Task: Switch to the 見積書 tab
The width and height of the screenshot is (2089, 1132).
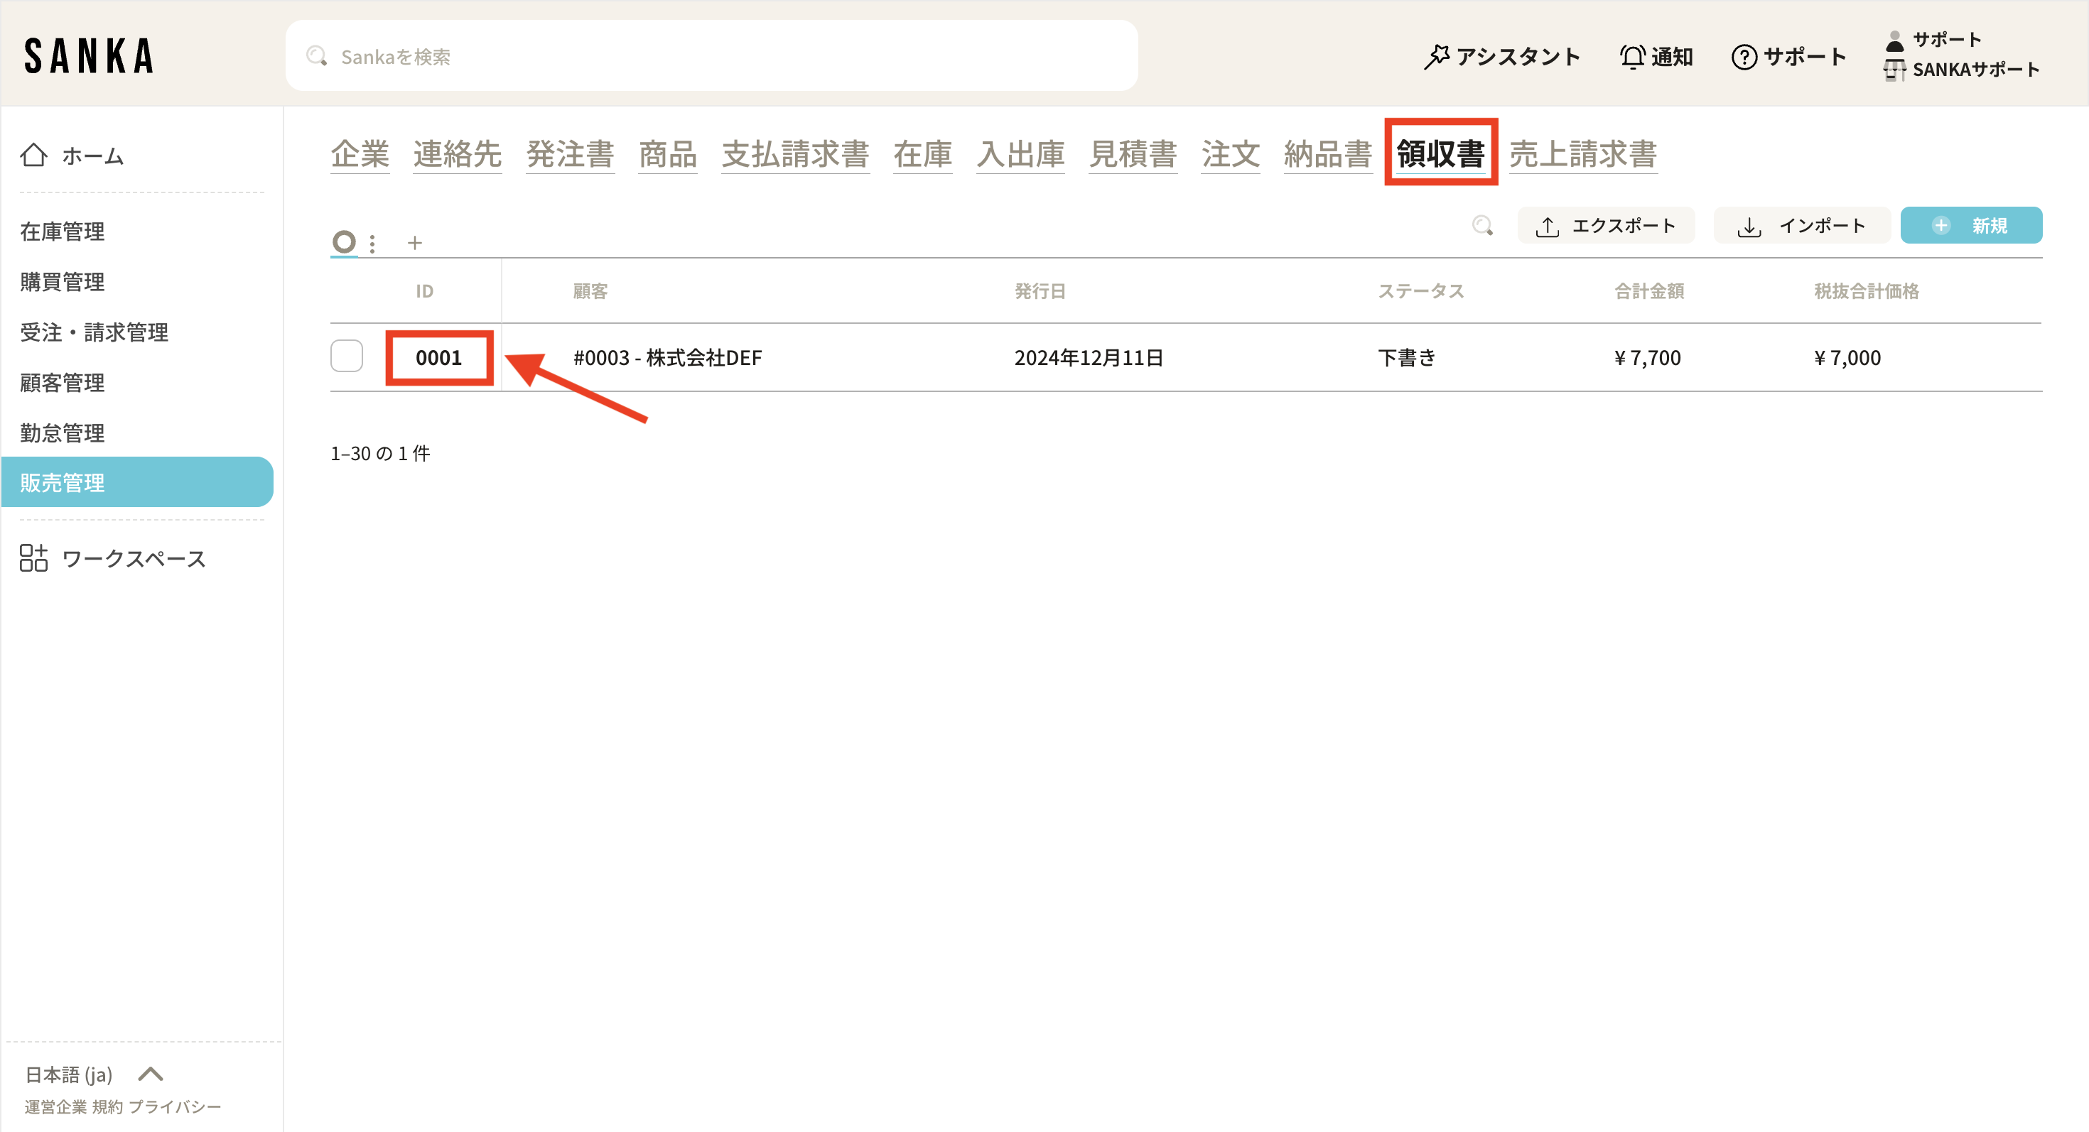Action: pos(1132,154)
